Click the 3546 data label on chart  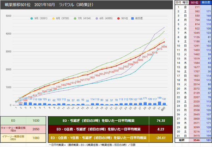[x=164, y=47]
